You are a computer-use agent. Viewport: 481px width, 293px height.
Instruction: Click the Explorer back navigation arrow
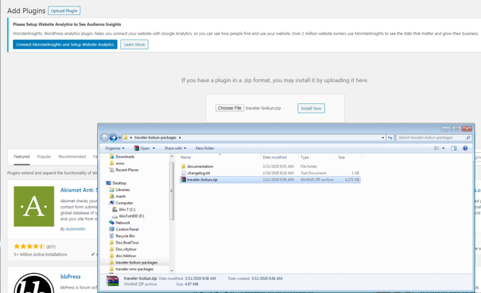[x=105, y=137]
